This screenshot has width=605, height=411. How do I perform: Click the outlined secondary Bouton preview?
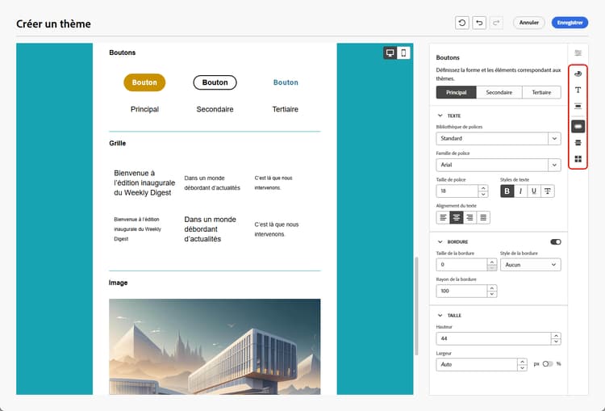215,82
